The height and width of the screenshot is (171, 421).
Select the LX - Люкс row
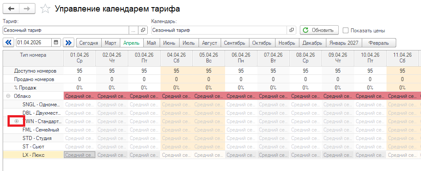(34, 155)
